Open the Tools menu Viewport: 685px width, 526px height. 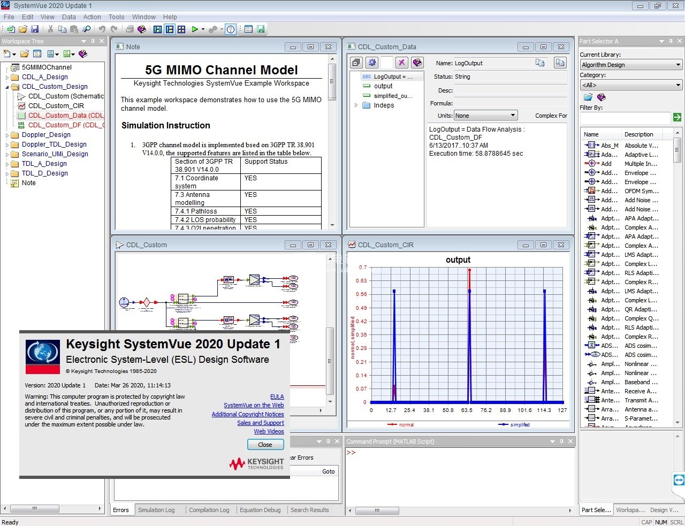click(x=116, y=17)
